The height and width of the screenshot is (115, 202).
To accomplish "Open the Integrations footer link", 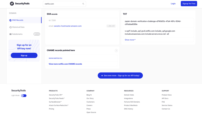I will tap(129, 98).
